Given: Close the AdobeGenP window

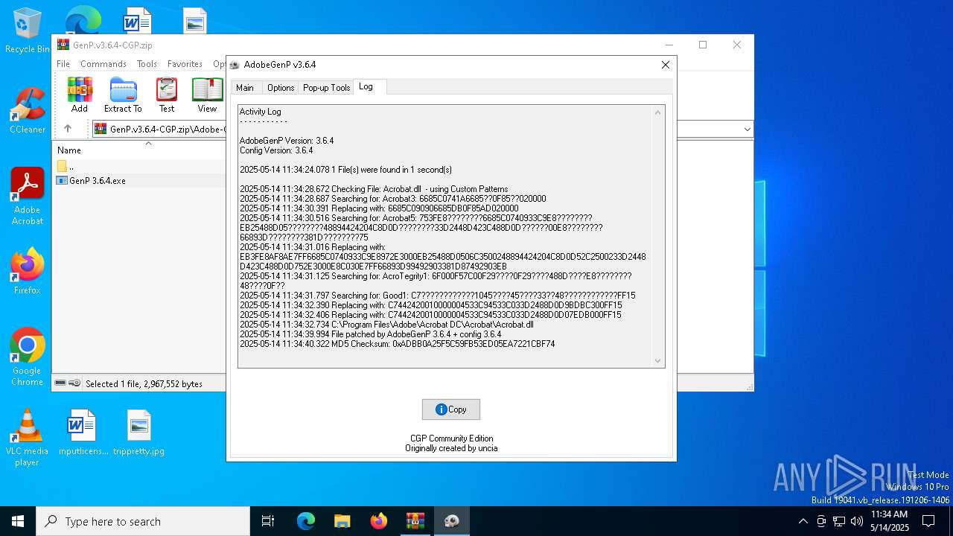Looking at the screenshot, I should 666,65.
